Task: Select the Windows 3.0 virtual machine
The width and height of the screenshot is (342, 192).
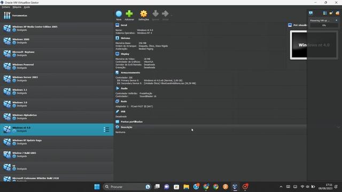Action: point(57,104)
